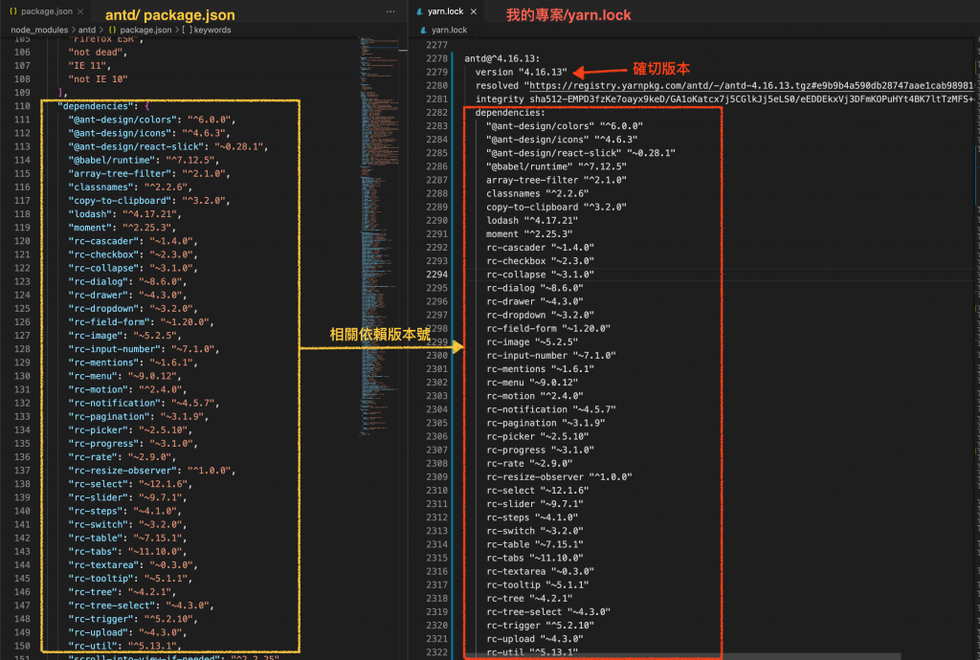Click rc-trigger "^5.2.10" in yarn.lock
980x660 pixels.
[x=540, y=626]
